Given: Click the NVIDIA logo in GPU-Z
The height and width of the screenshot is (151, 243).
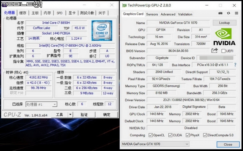Looking at the screenshot, I should [224, 37].
